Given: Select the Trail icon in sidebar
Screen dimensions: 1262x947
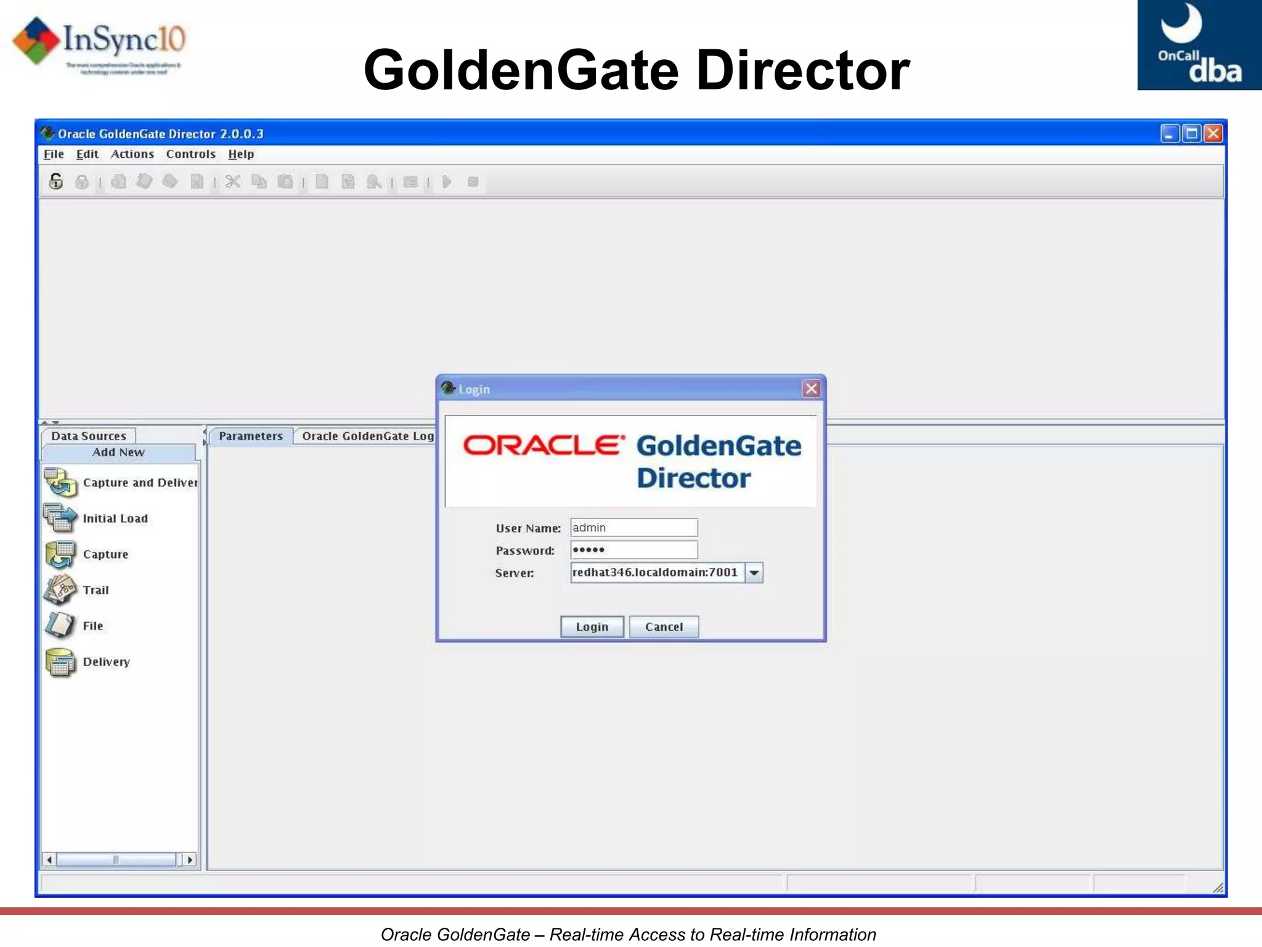Looking at the screenshot, I should pos(60,589).
